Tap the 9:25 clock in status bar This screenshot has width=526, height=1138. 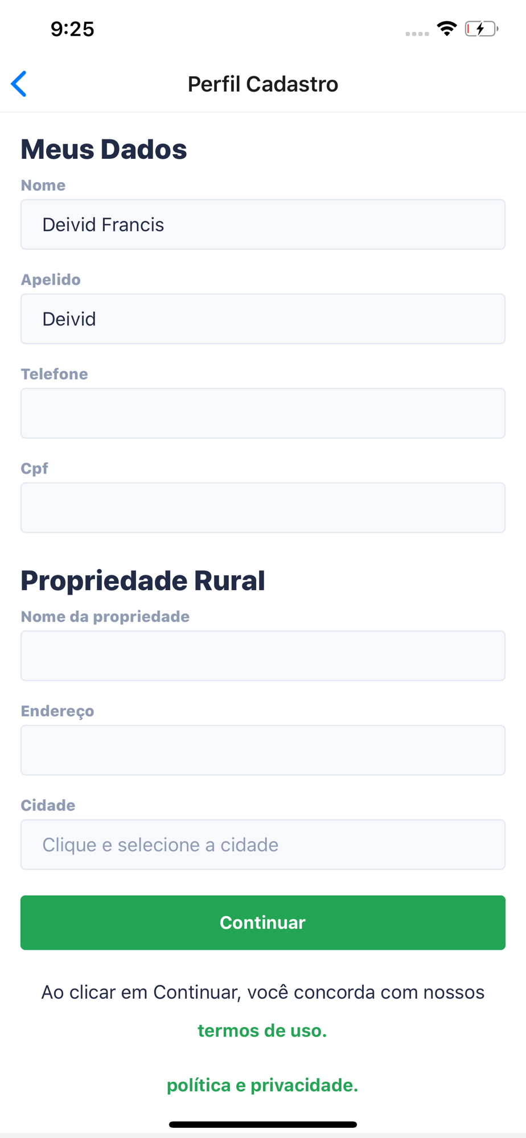(x=72, y=29)
